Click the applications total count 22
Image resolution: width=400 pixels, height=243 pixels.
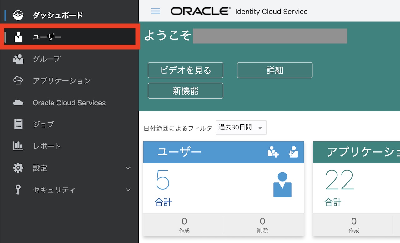[339, 180]
